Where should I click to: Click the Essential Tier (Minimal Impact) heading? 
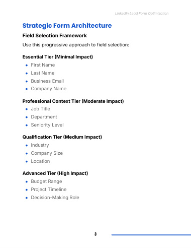pos(58,57)
